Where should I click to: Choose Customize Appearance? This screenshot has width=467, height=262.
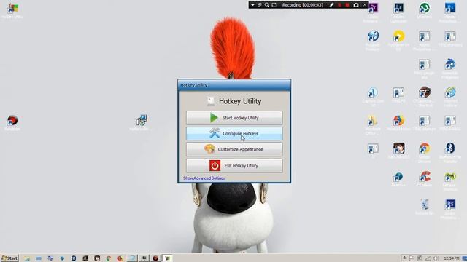coord(234,149)
